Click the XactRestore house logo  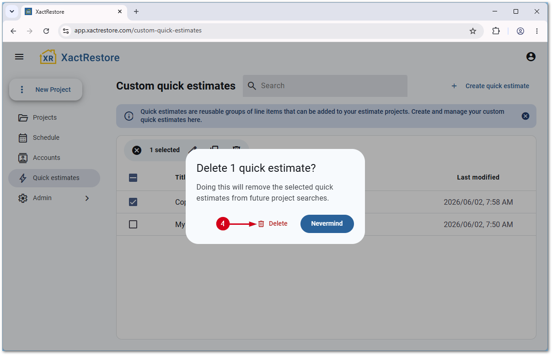[x=48, y=57]
